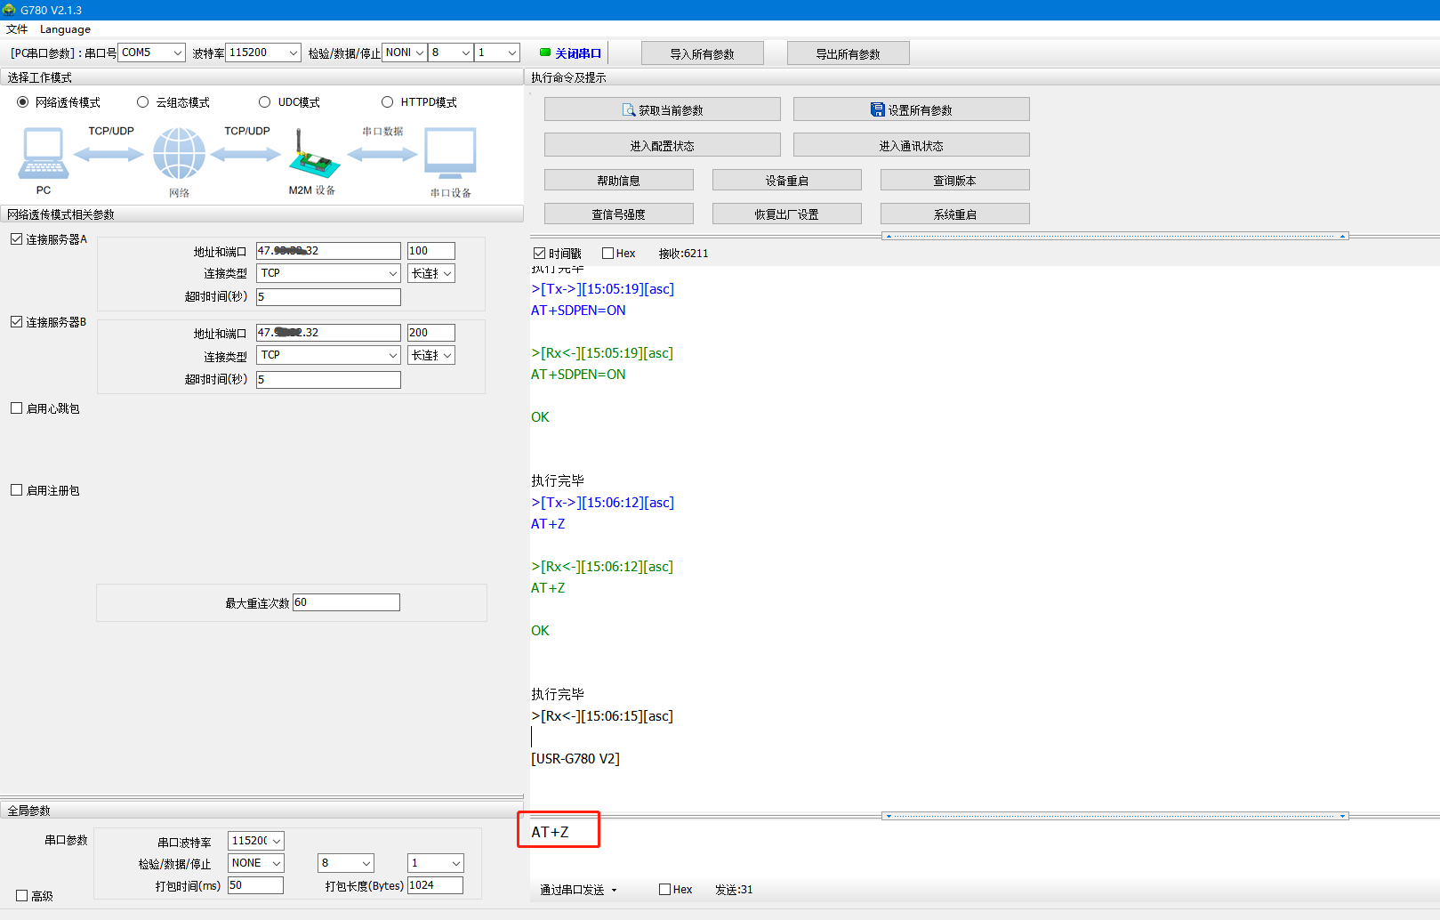Click the 设备重启 device restart button
1440x920 pixels.
(786, 181)
